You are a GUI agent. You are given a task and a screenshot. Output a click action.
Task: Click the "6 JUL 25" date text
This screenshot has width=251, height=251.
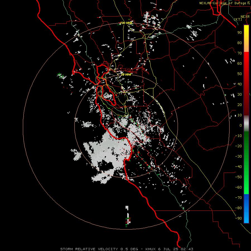click(x=168, y=249)
